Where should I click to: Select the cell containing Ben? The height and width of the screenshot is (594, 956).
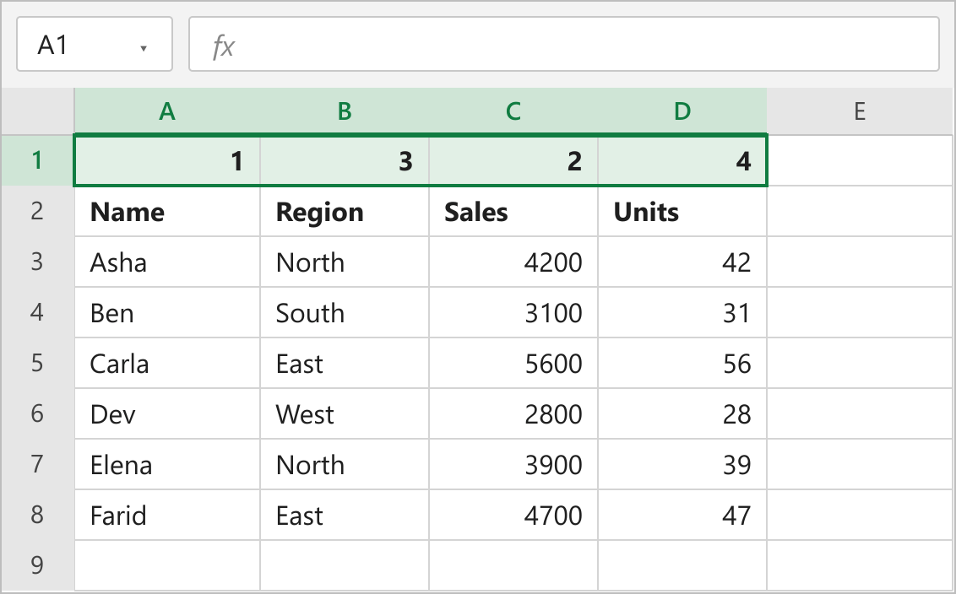click(167, 312)
